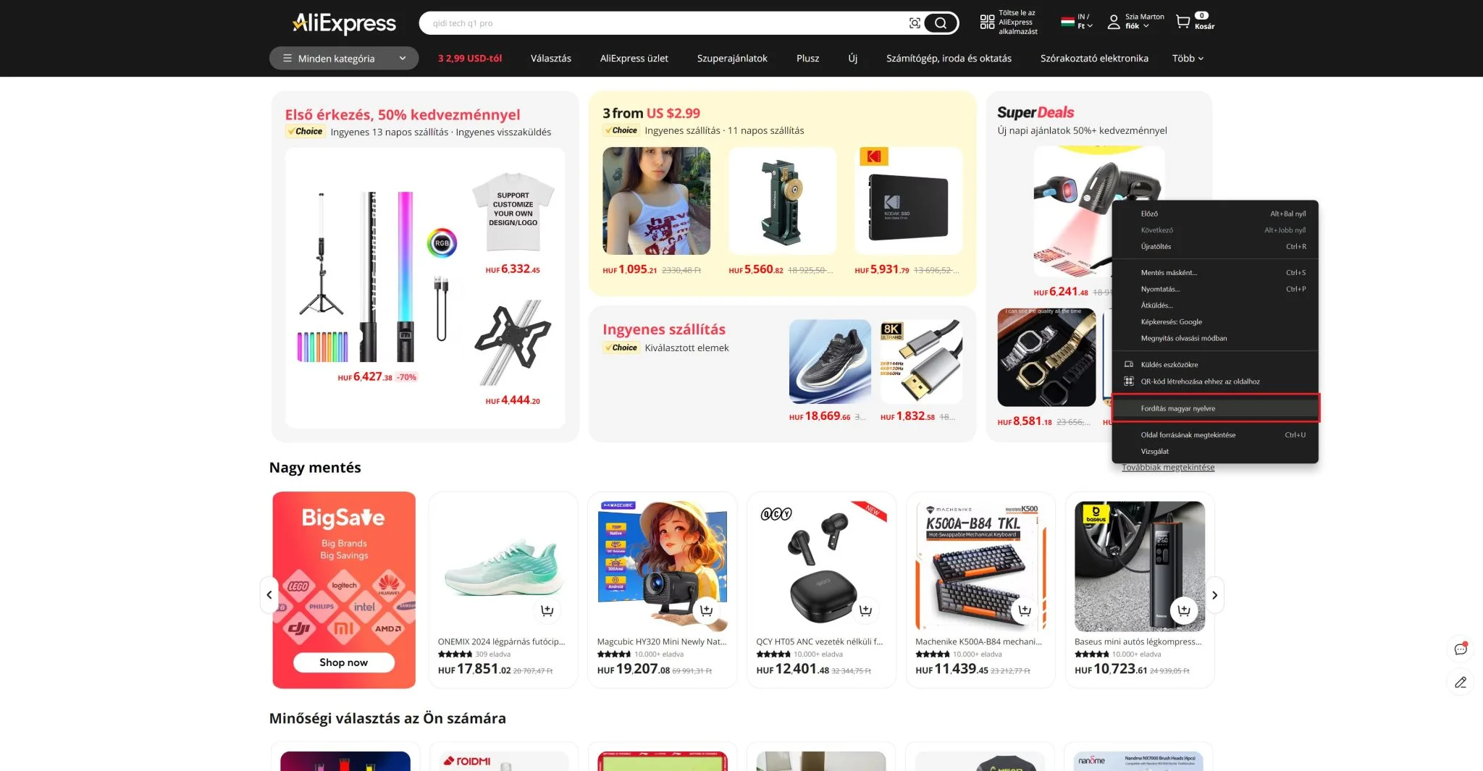Image resolution: width=1483 pixels, height=771 pixels.
Task: Add QCY HT05 earbuds to cart
Action: pos(865,610)
